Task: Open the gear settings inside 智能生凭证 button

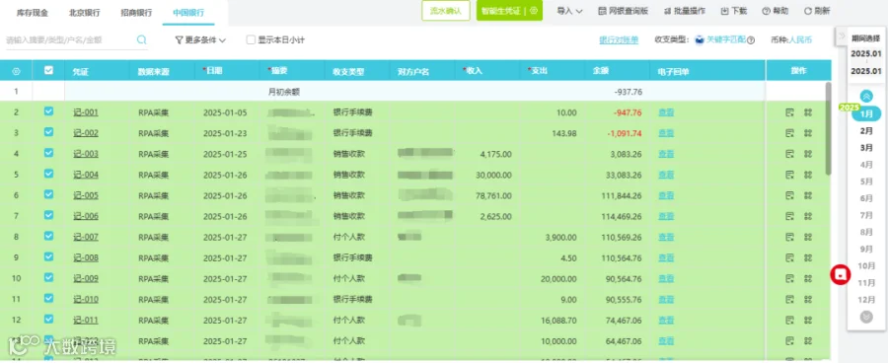Action: coord(534,11)
